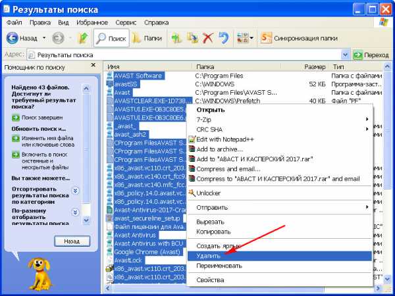Click the Синхронизация папки icon
The width and height of the screenshot is (395, 296).
(266, 38)
